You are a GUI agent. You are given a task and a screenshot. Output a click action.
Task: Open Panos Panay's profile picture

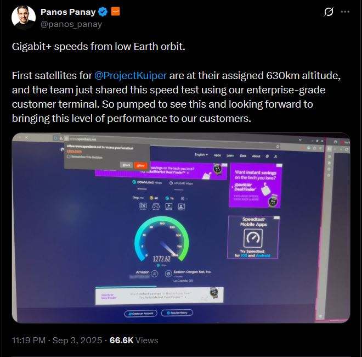pos(24,18)
